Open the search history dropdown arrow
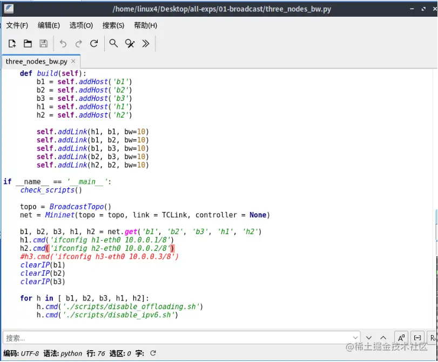This screenshot has width=438, height=362. 355,338
